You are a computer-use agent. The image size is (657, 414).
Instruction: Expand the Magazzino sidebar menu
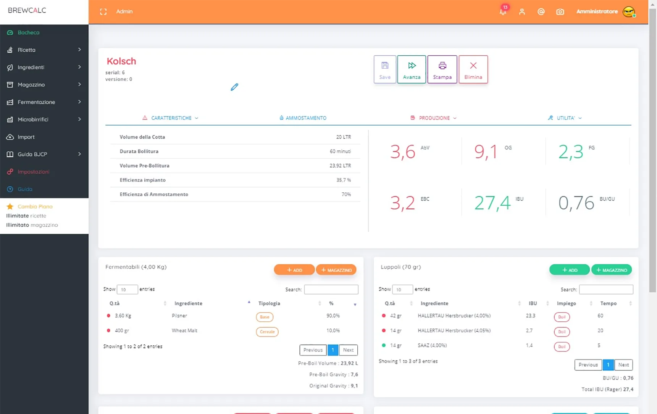pos(44,84)
